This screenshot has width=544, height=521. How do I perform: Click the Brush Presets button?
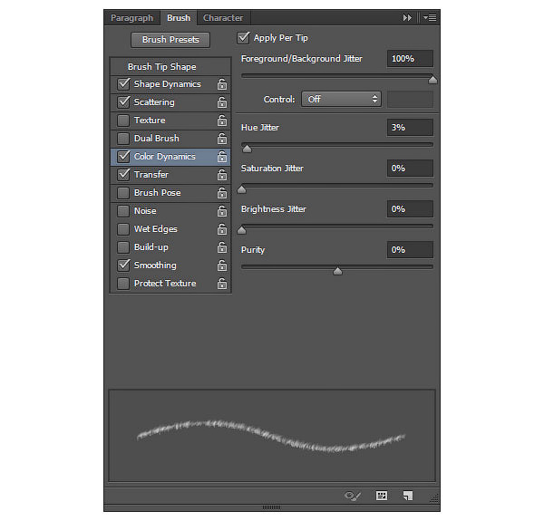(x=170, y=40)
